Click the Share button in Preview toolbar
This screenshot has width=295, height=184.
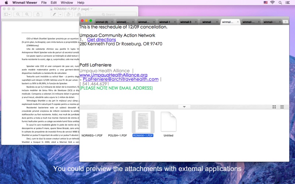pos(38,14)
